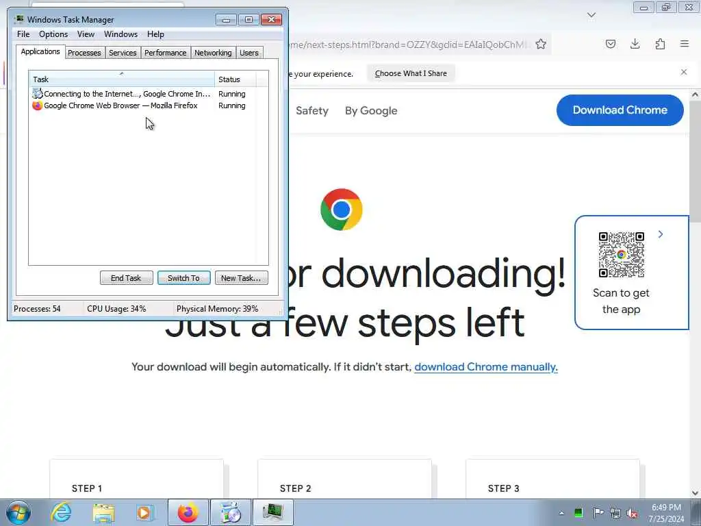Screen dimensions: 701x526
Task: Switch to the Services tab
Action: point(123,53)
